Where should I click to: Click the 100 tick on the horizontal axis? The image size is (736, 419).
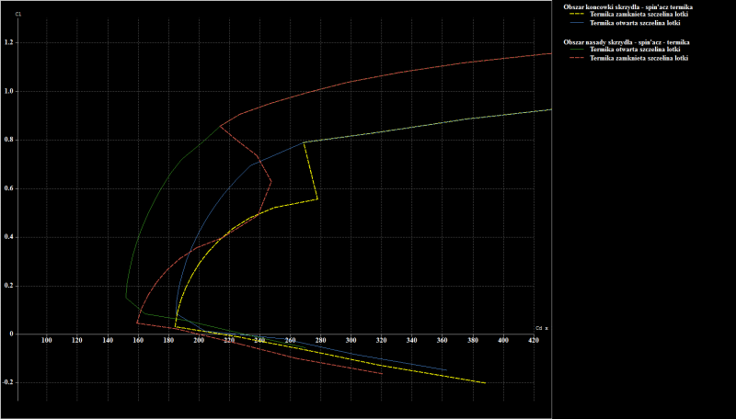tap(47, 341)
